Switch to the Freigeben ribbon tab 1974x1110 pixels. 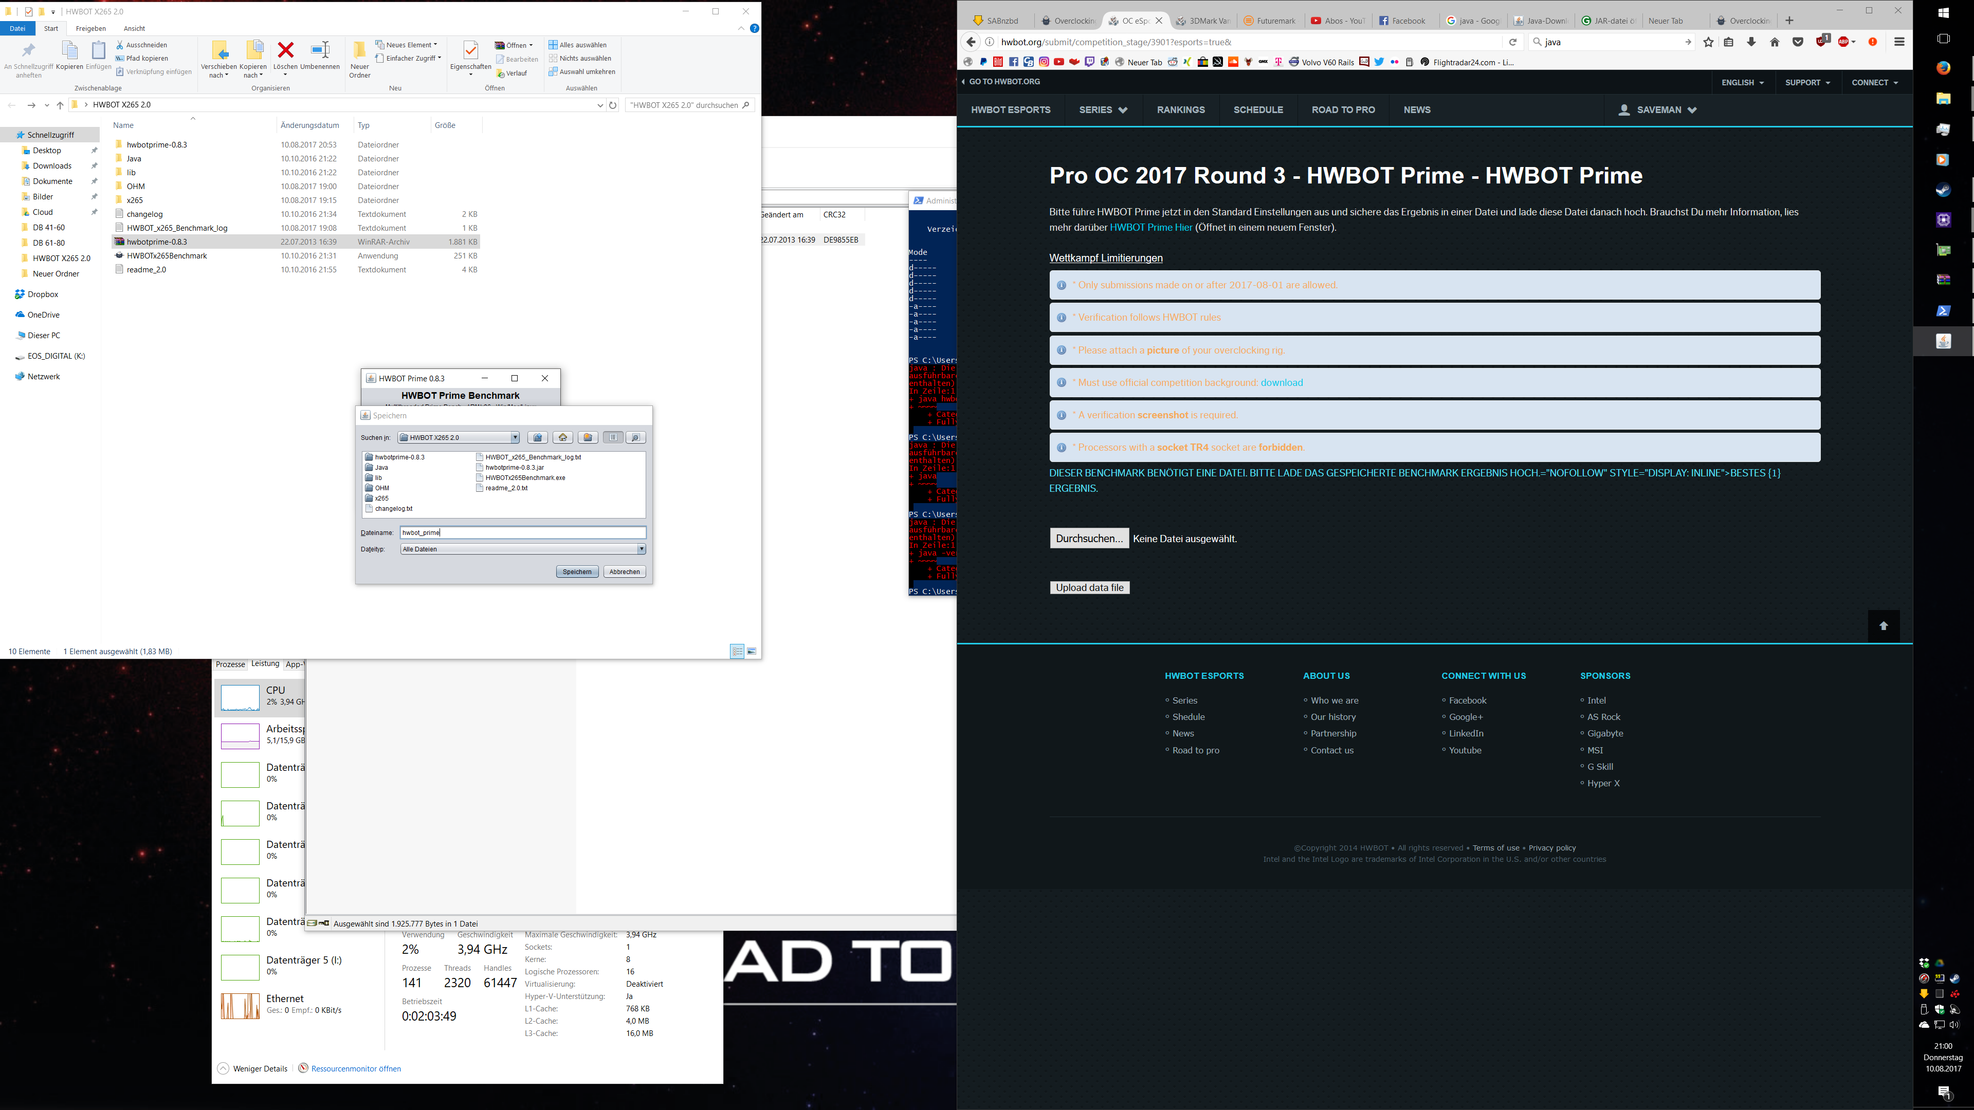coord(90,28)
